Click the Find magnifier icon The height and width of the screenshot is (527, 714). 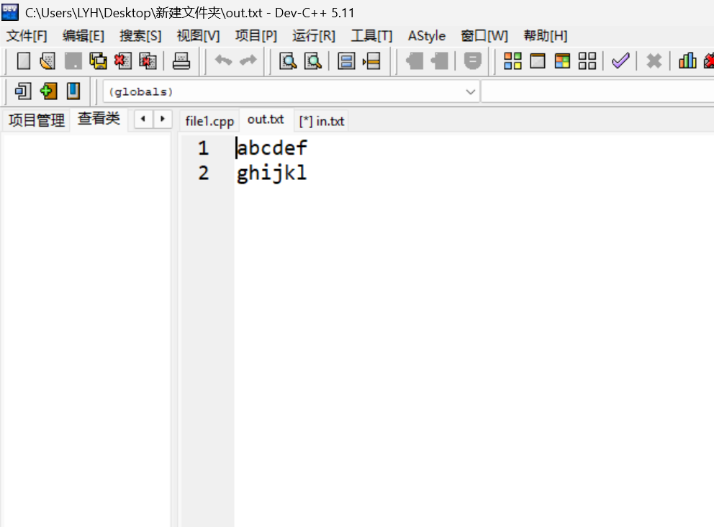[x=288, y=60]
